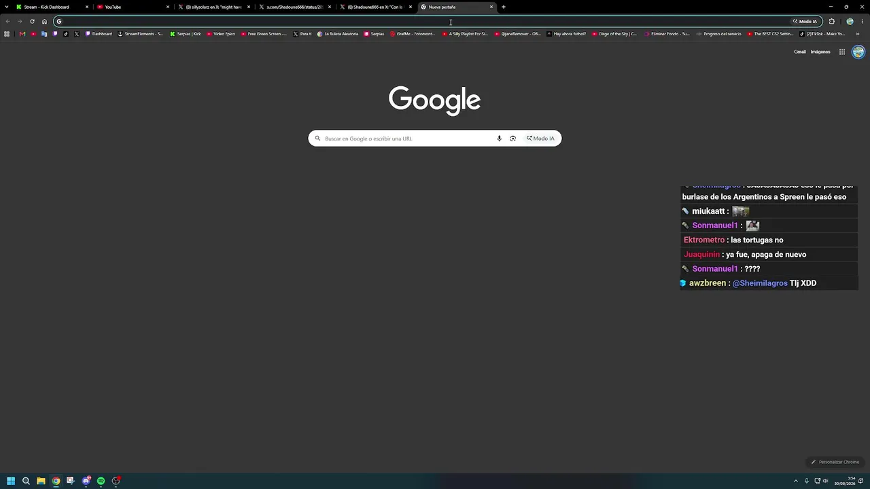Open the Video Epico bookmark
The height and width of the screenshot is (489, 870).
221,34
